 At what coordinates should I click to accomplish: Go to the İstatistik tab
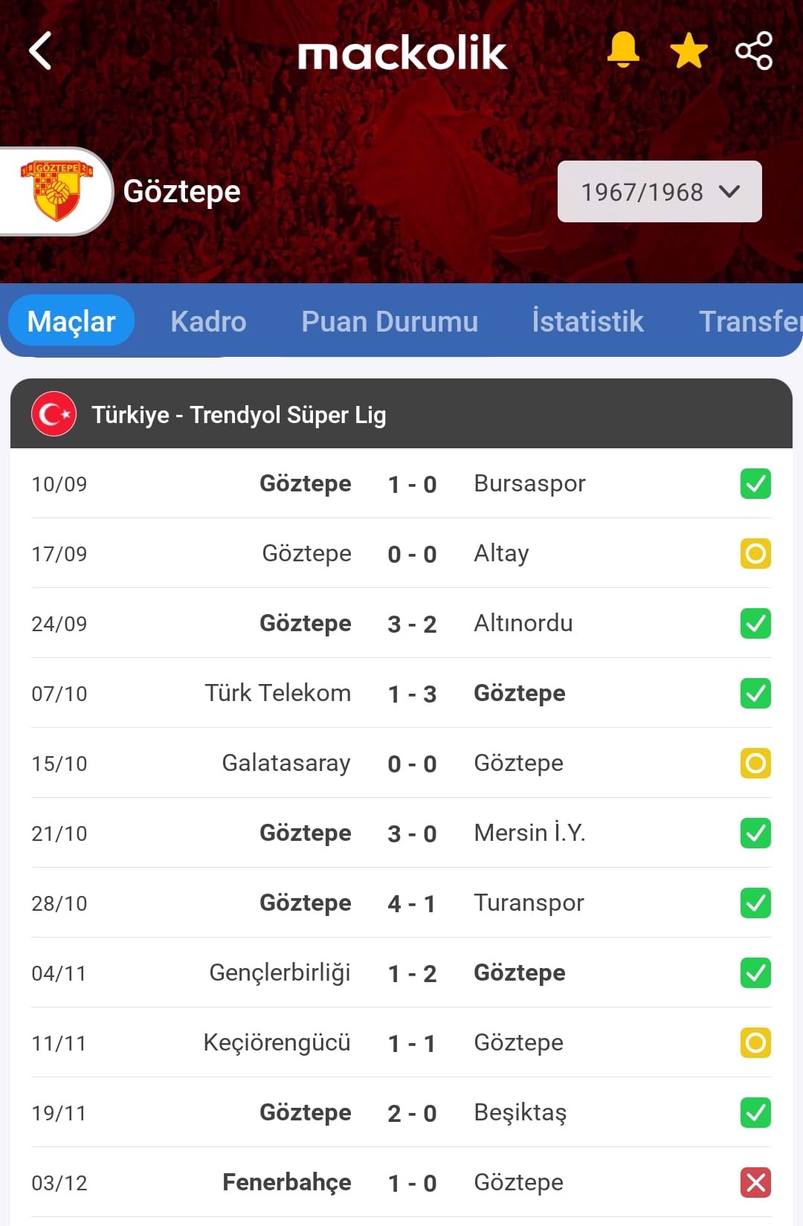pyautogui.click(x=587, y=321)
